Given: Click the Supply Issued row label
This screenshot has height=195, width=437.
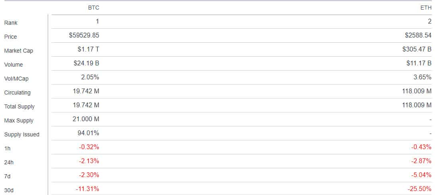Looking at the screenshot, I should (x=22, y=134).
